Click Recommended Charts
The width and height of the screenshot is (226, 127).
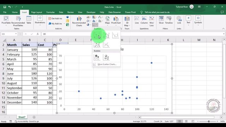coord(79,21)
